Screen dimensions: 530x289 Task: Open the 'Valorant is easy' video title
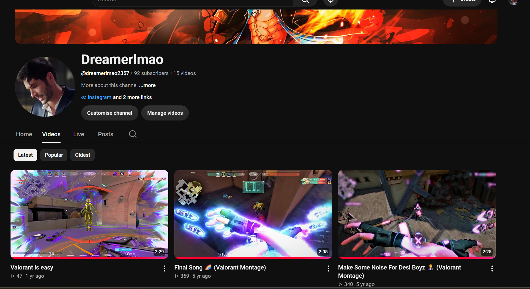tap(32, 267)
